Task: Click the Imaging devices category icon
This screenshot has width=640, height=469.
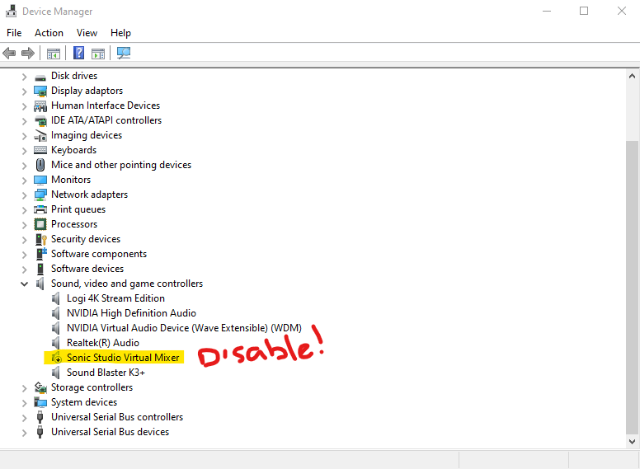Action: pos(40,135)
